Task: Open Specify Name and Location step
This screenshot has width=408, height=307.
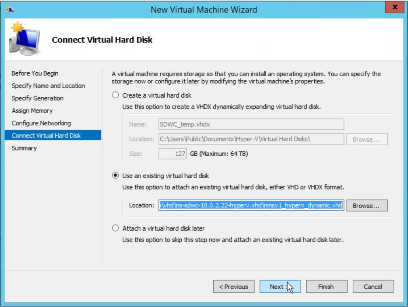Action: pyautogui.click(x=48, y=86)
